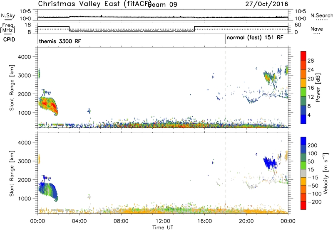Click the "08:00" time axis label
Viewport: 333px width, 230px height.
(x=121, y=221)
